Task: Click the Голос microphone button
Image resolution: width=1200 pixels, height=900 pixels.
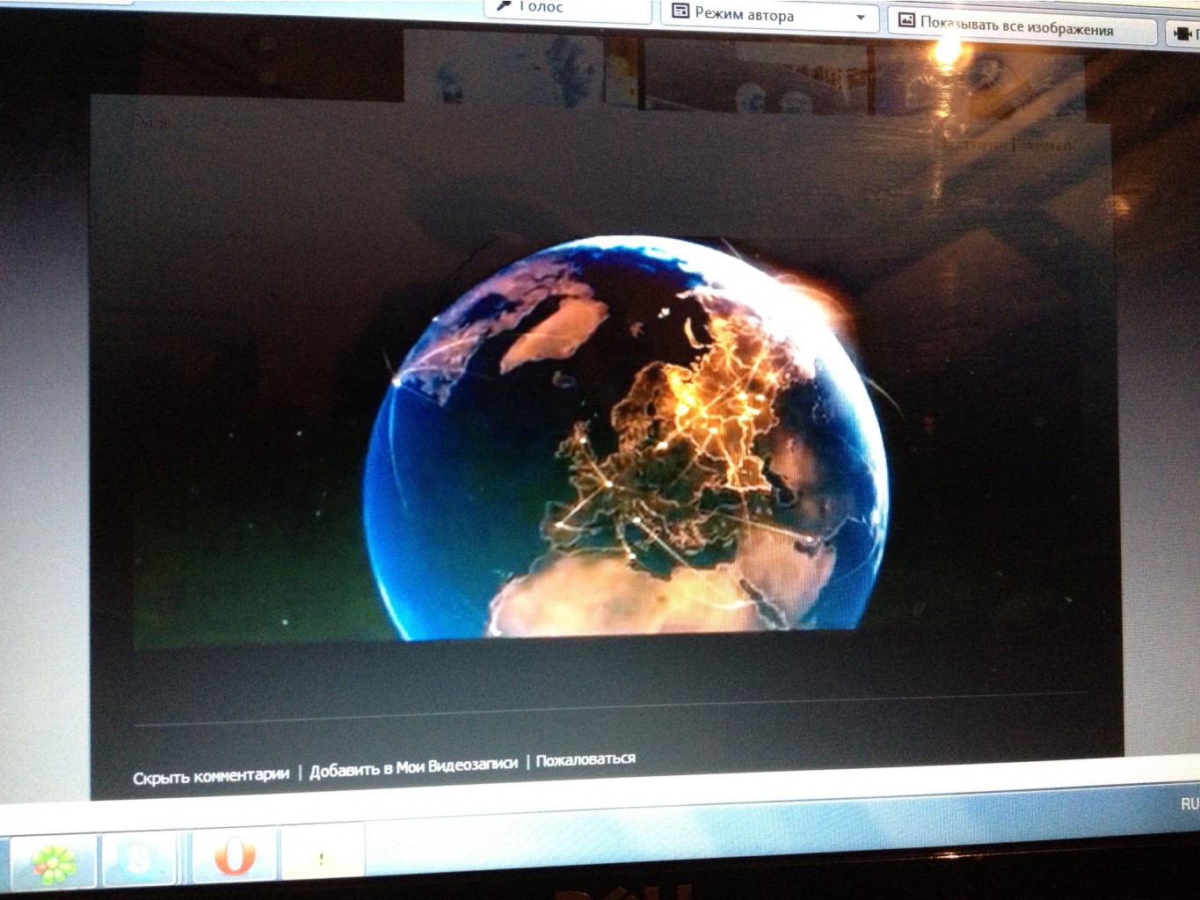Action: pyautogui.click(x=568, y=9)
